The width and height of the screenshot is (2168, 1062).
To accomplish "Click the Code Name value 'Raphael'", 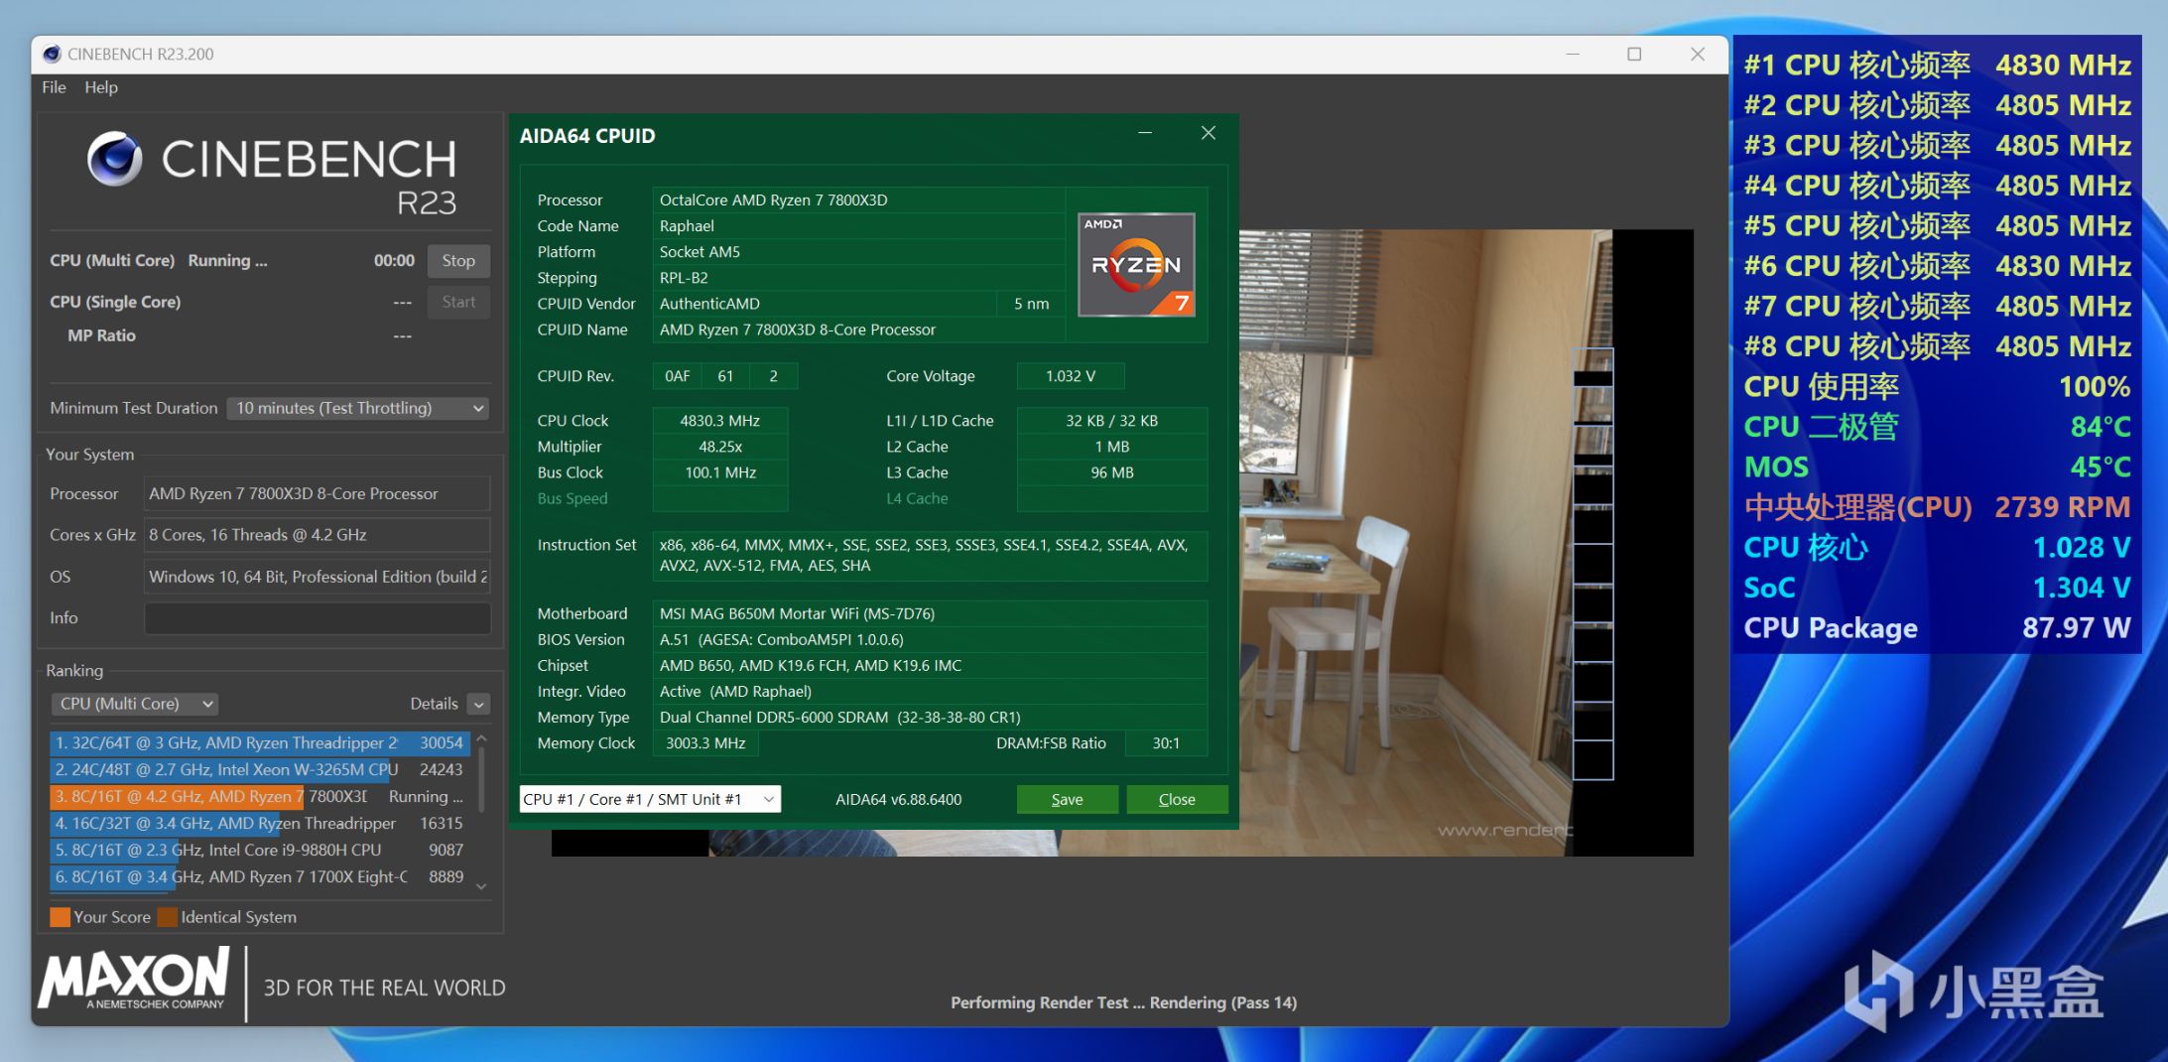I will click(x=687, y=225).
